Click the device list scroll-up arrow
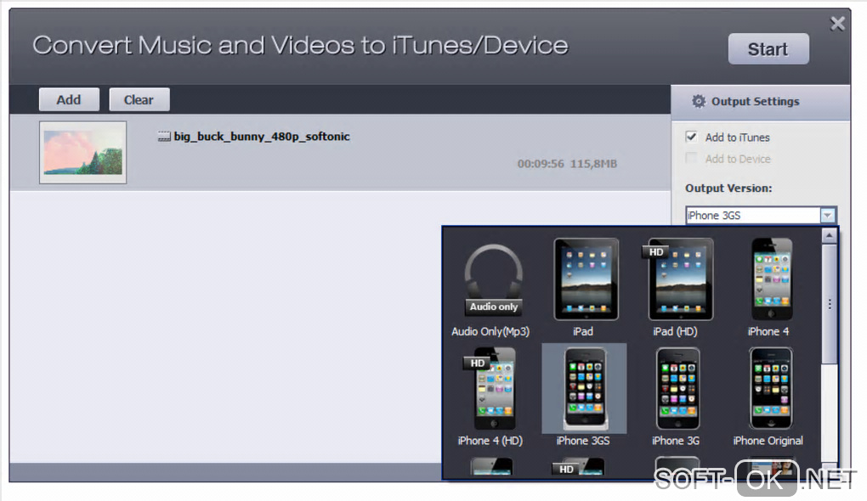This screenshot has height=501, width=867. pos(830,236)
